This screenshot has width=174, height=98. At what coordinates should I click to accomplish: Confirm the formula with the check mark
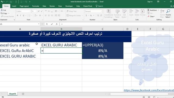(x=52, y=24)
